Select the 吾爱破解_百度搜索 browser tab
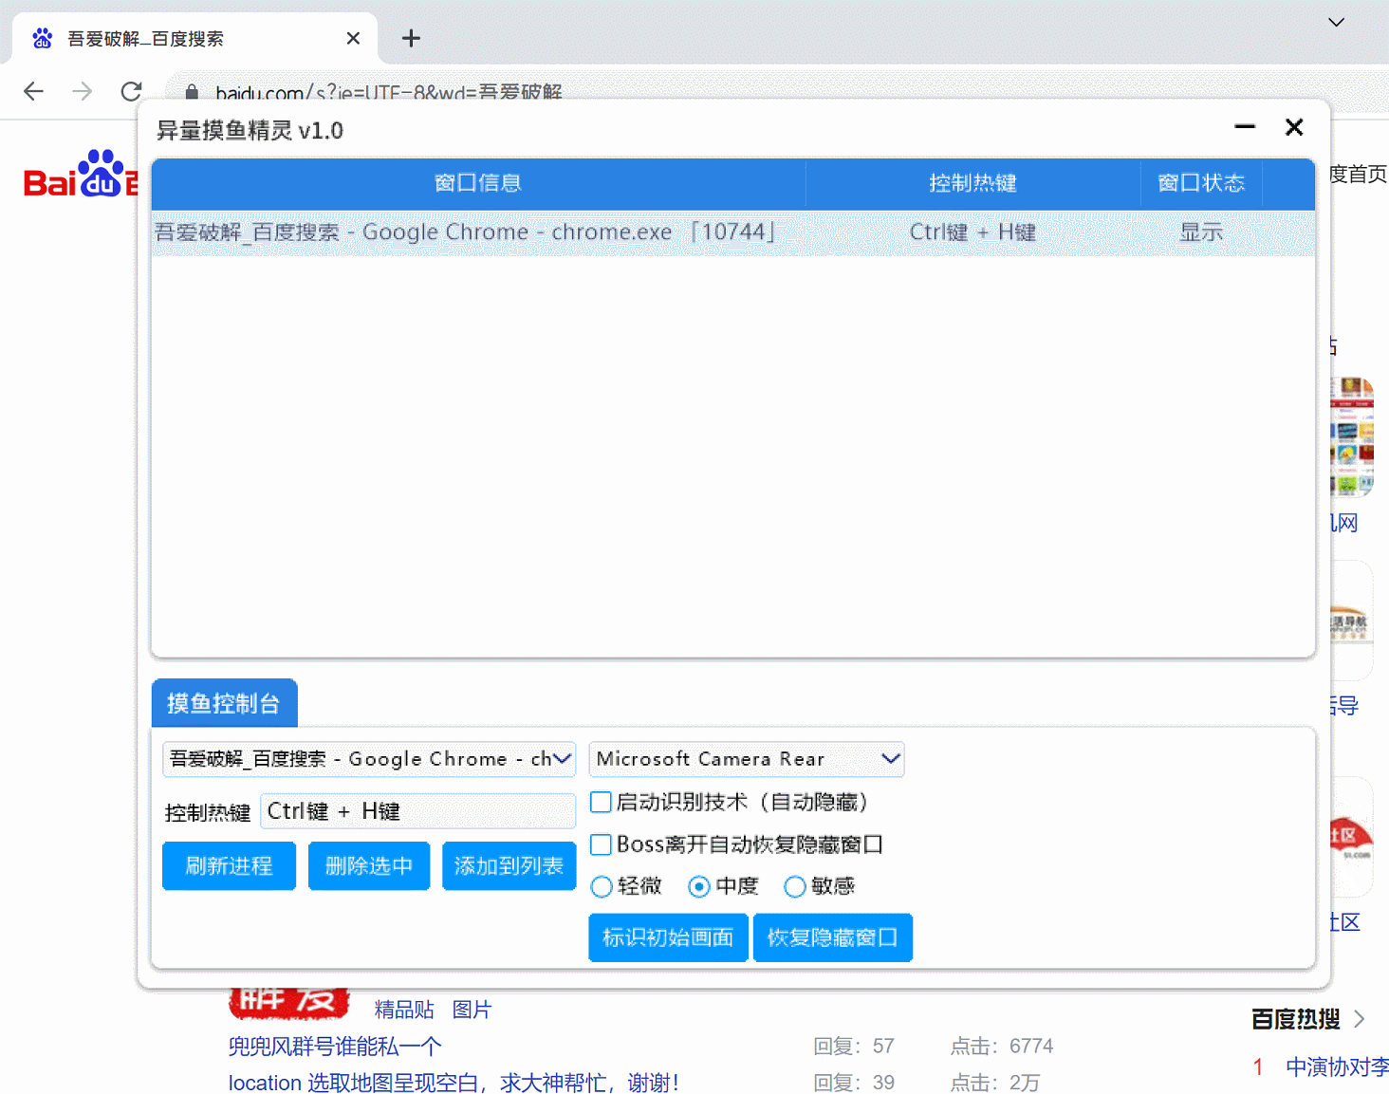Image resolution: width=1389 pixels, height=1094 pixels. (x=147, y=38)
